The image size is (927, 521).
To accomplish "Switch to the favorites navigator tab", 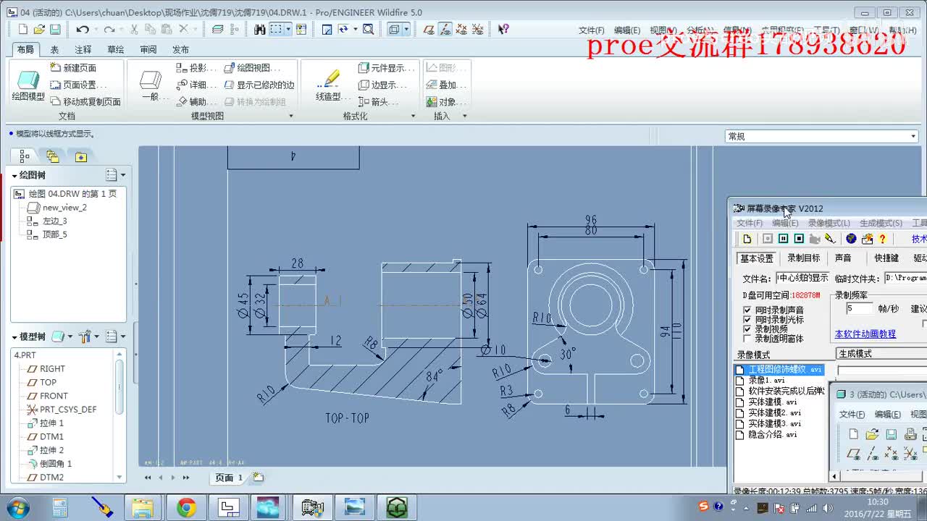I will pyautogui.click(x=80, y=156).
